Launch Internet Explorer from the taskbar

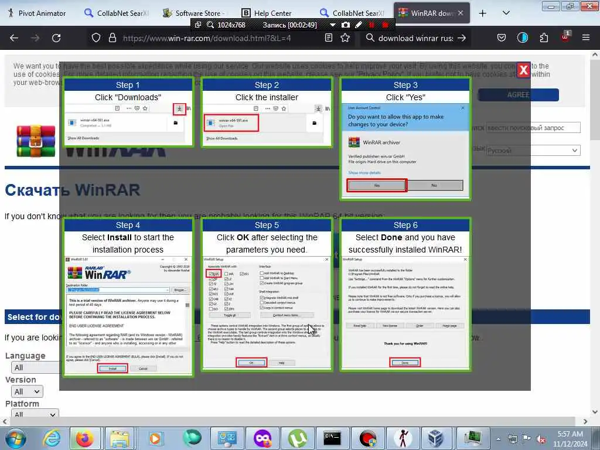point(52,438)
